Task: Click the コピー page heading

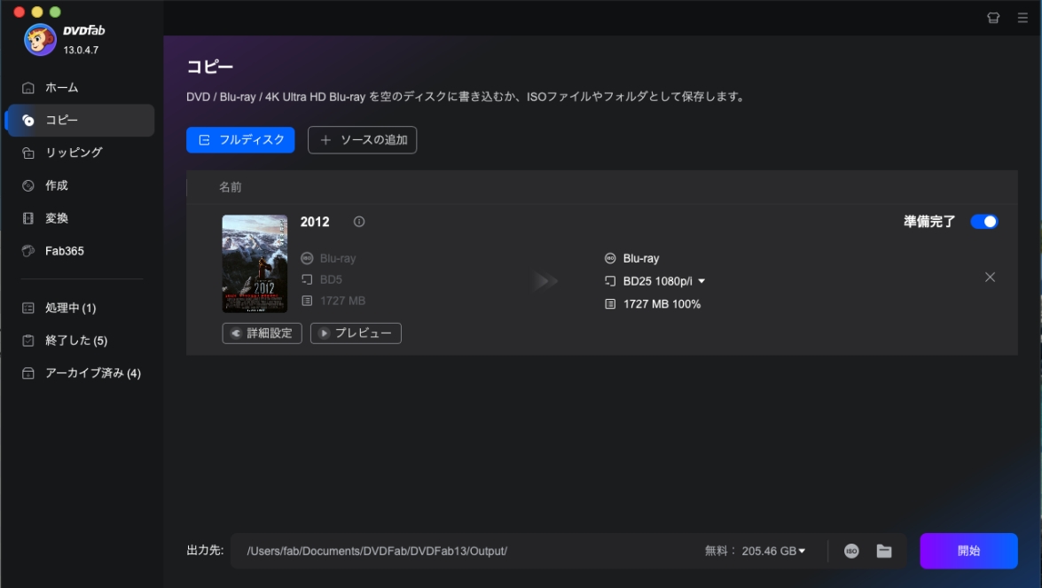Action: click(x=210, y=67)
